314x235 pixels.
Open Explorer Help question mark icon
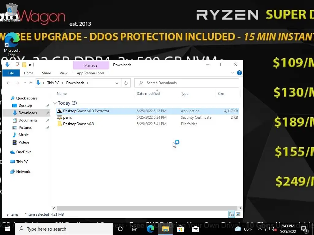click(239, 73)
